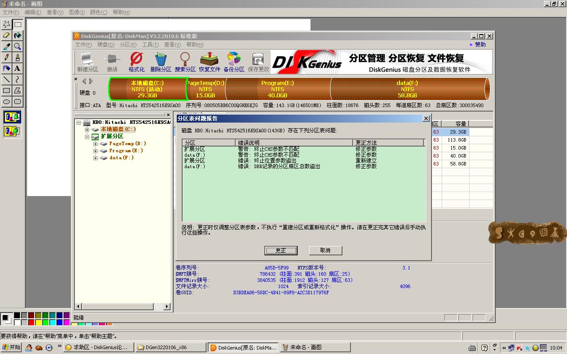
Task: Select the color picker eyedropper in Paint
Action: [7, 46]
